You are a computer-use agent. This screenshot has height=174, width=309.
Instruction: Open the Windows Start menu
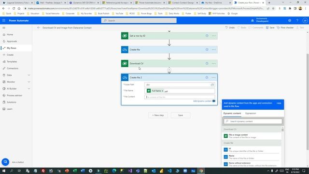[x=4, y=171]
